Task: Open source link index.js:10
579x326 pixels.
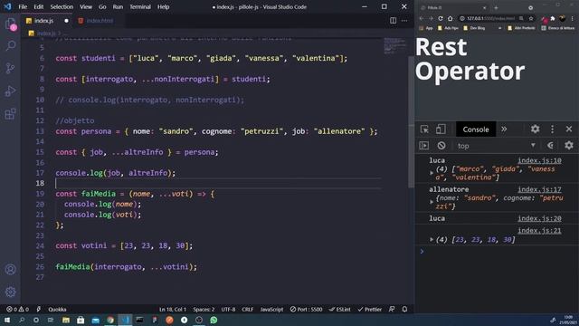Action: click(539, 160)
